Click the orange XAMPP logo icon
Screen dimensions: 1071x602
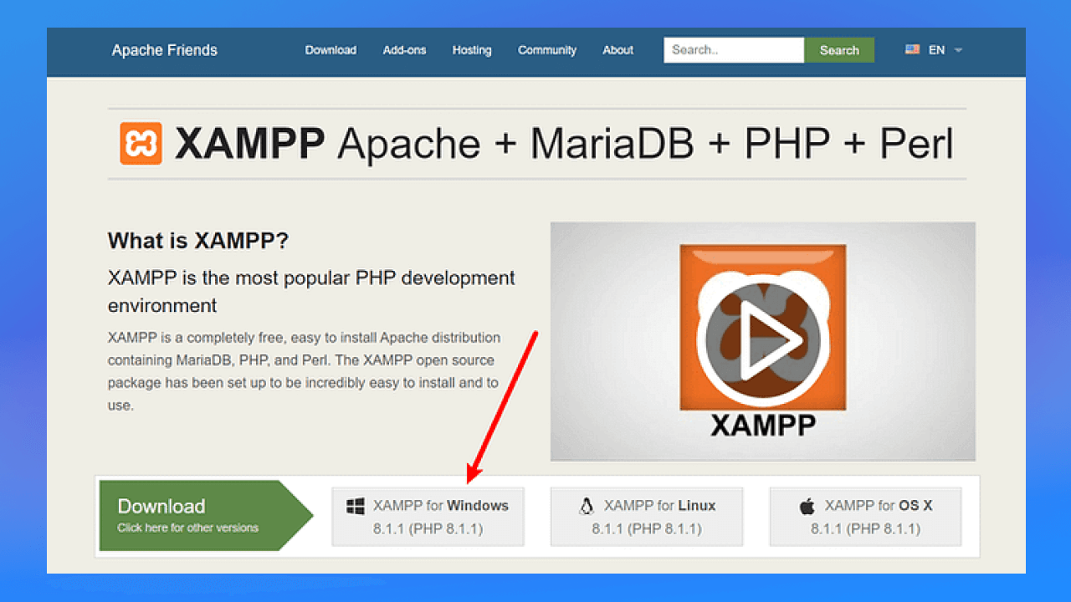(141, 144)
